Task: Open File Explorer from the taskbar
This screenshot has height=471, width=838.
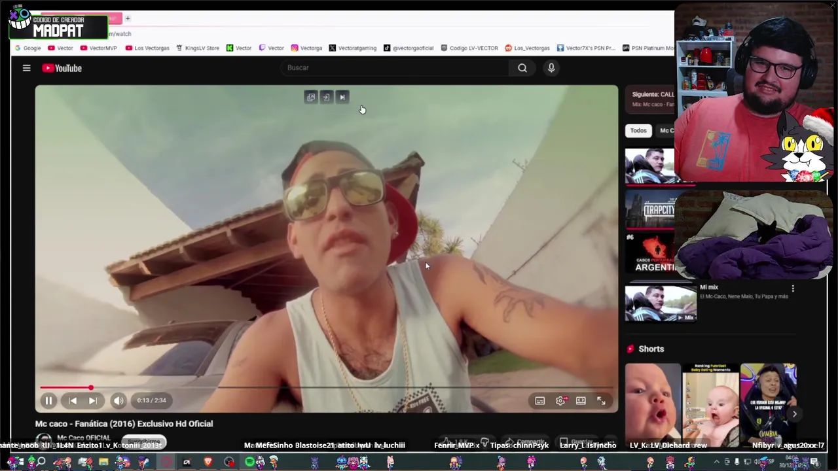Action: (103, 462)
